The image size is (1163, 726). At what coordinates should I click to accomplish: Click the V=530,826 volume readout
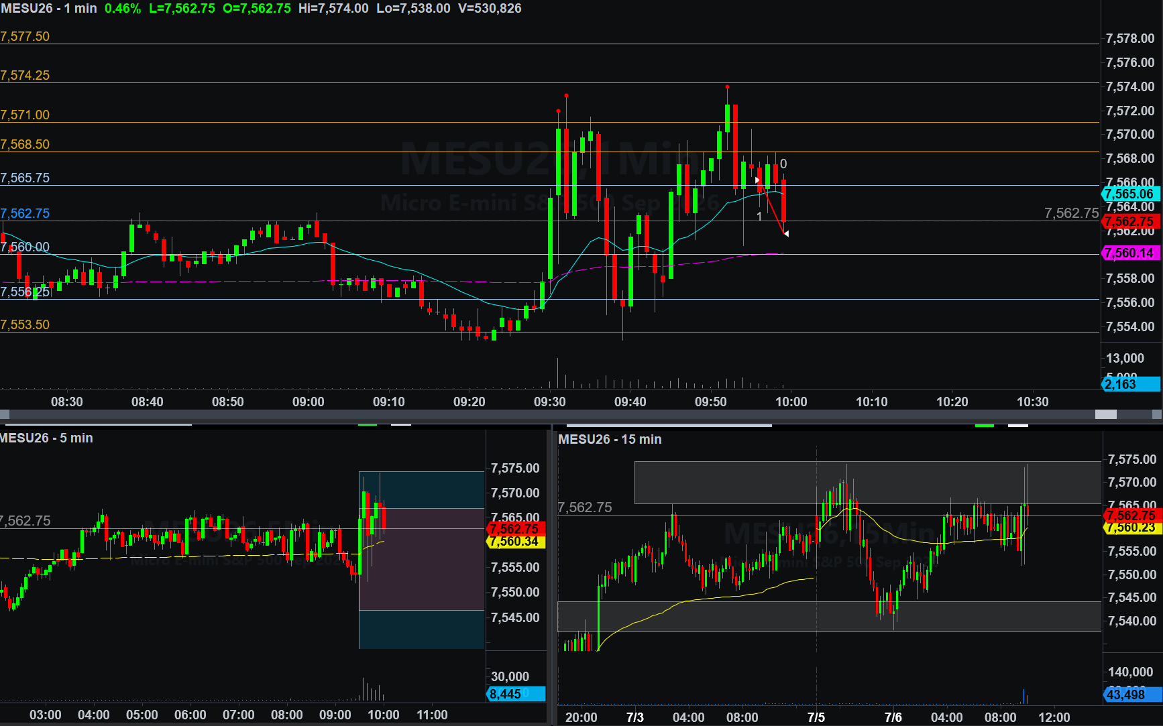point(490,9)
